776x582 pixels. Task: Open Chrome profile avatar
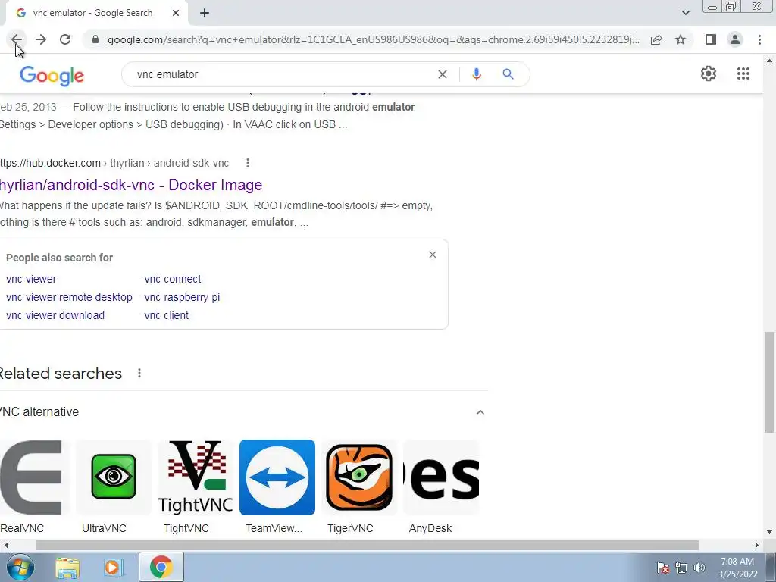point(735,39)
